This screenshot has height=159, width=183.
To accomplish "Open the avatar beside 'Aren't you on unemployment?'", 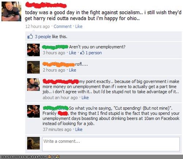I will coord(33,50).
